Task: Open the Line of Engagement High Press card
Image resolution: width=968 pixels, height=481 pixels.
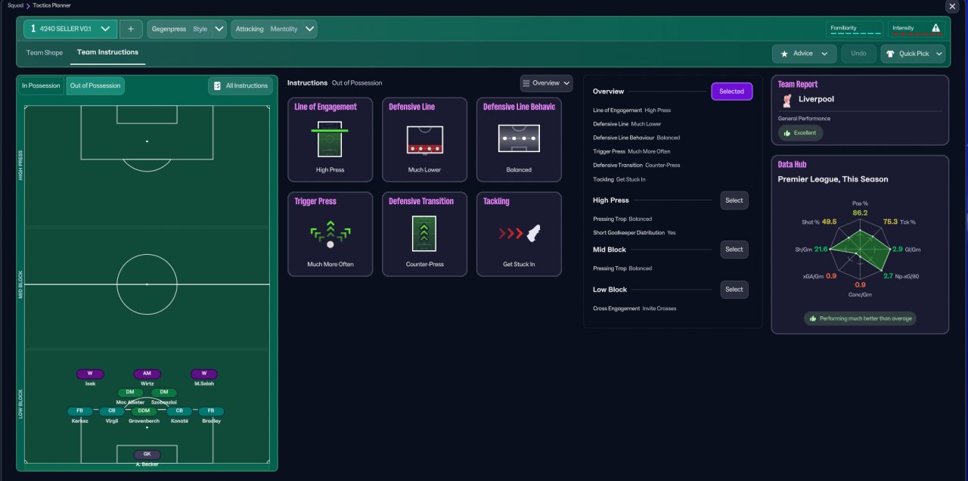Action: [330, 139]
